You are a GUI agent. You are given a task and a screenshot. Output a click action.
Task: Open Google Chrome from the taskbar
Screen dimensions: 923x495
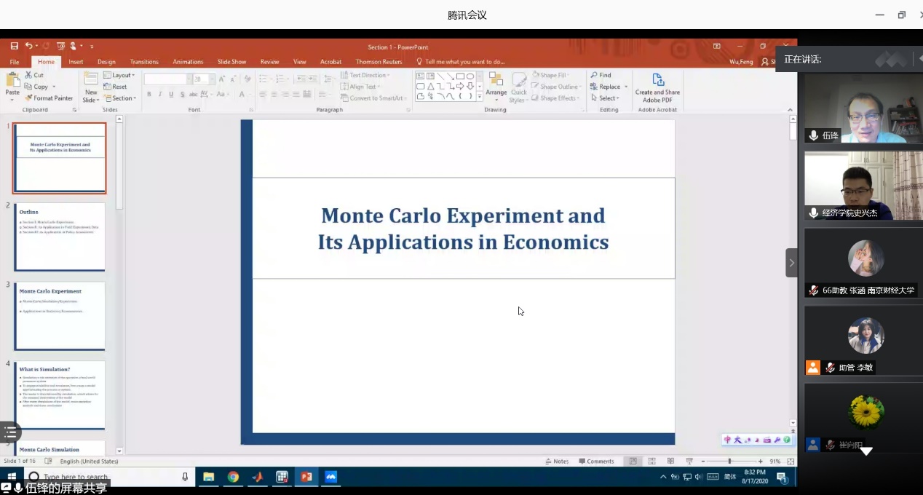coord(233,477)
